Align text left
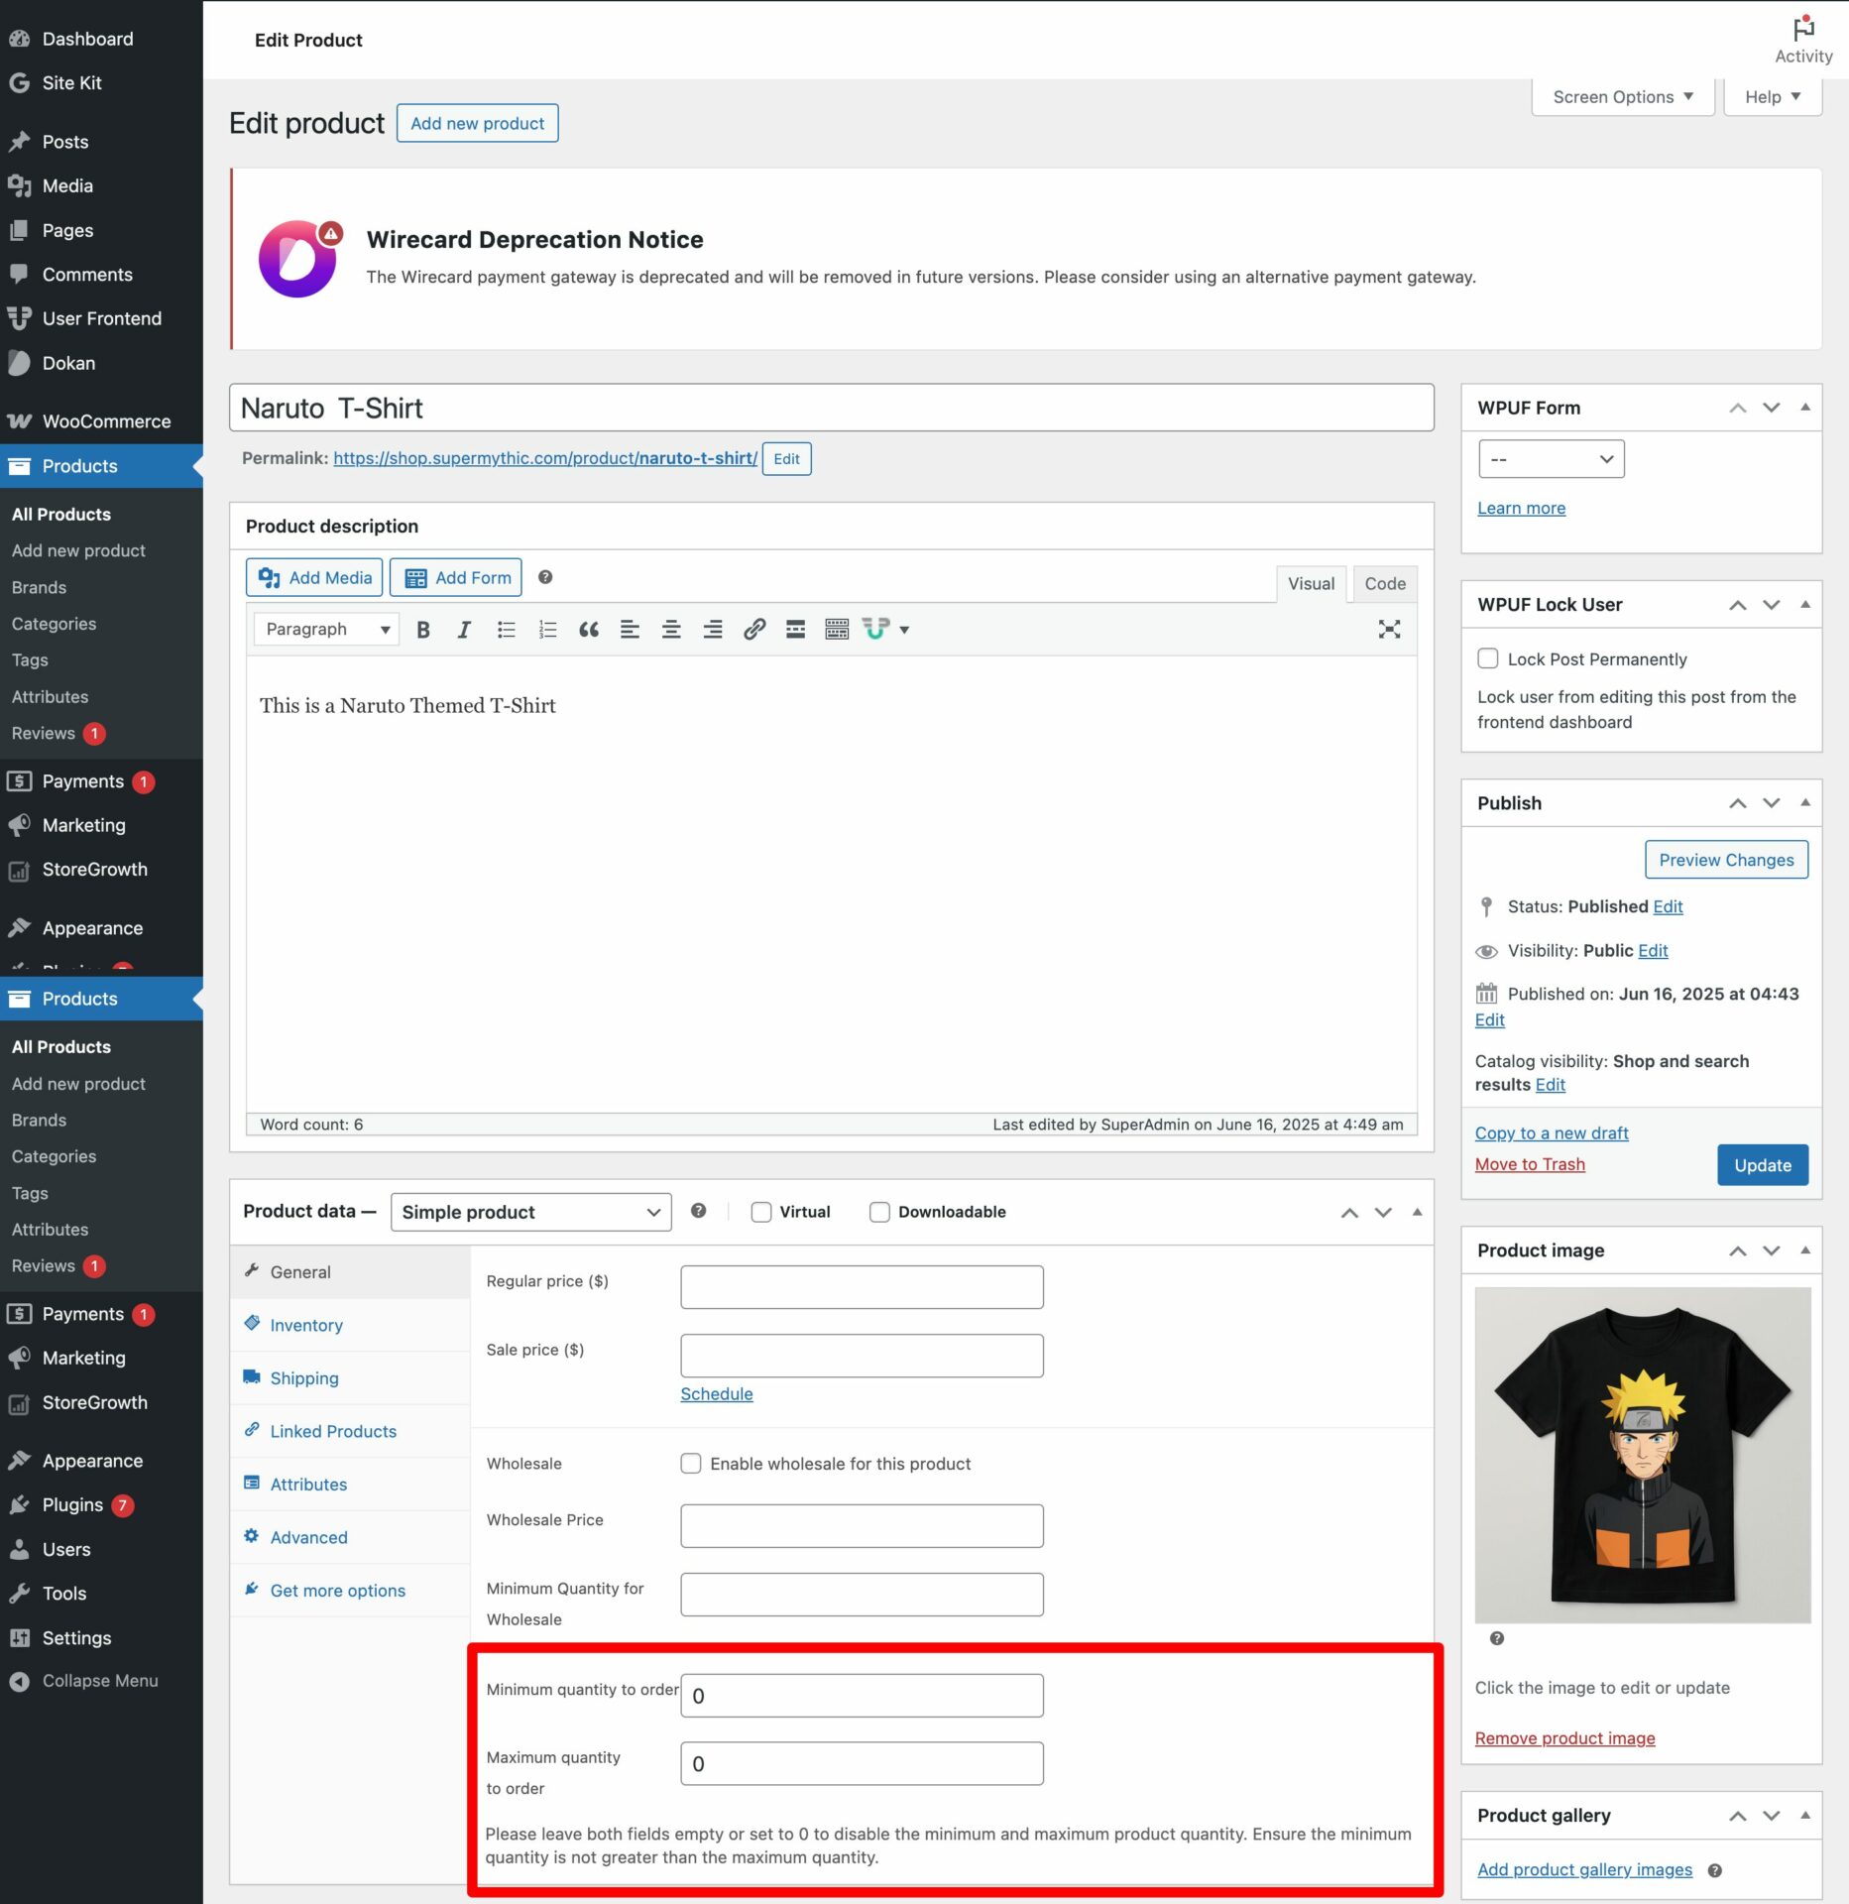Image resolution: width=1849 pixels, height=1904 pixels. [x=630, y=630]
